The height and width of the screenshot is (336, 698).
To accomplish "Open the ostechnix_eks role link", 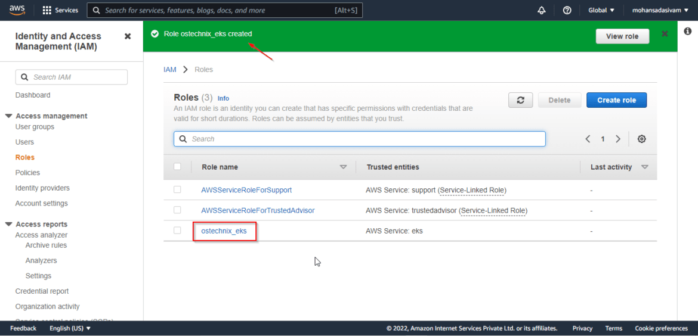I will point(224,231).
